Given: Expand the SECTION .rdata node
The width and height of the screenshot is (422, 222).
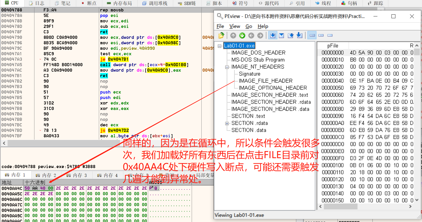Looking at the screenshot, I should click(x=227, y=123).
